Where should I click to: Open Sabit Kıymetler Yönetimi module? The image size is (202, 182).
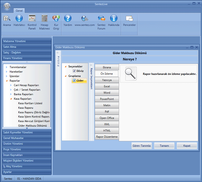27,132
